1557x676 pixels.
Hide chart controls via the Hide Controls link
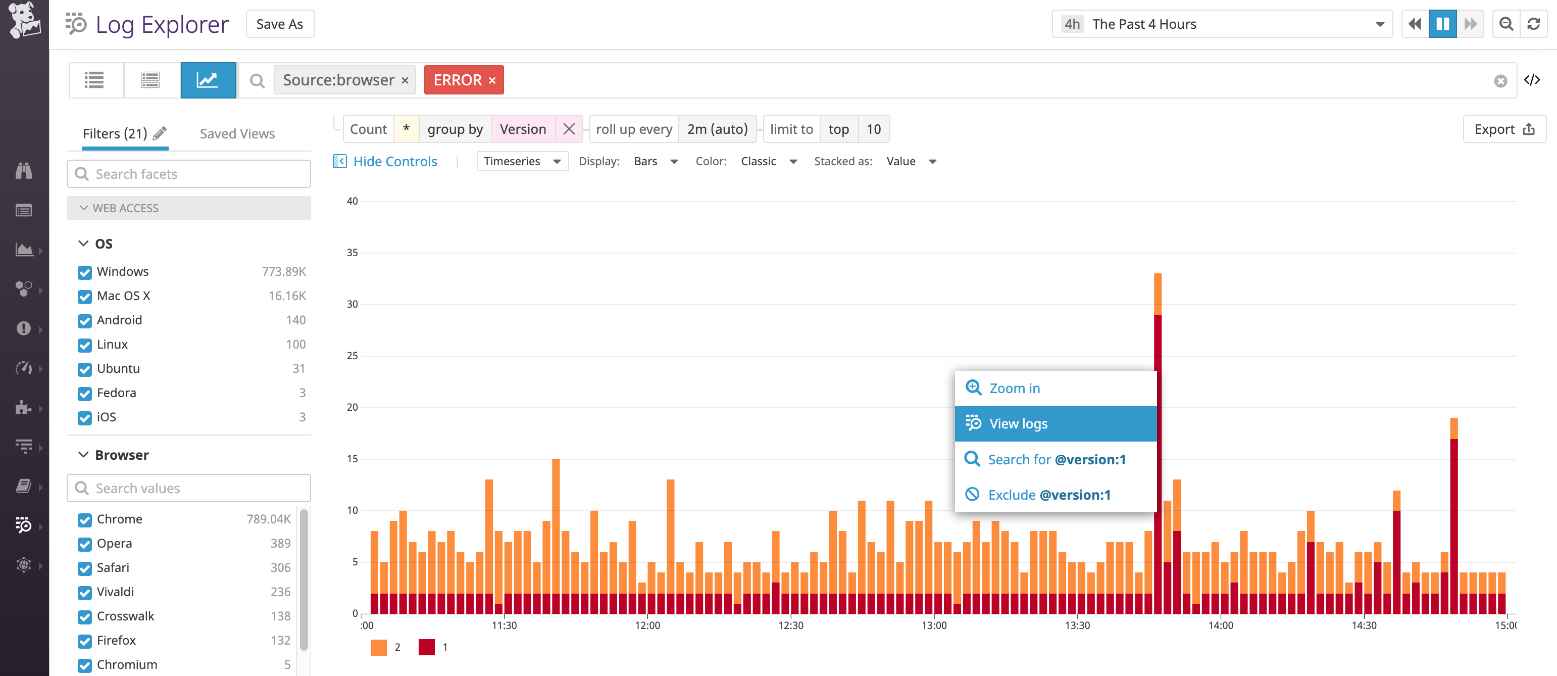(x=395, y=161)
